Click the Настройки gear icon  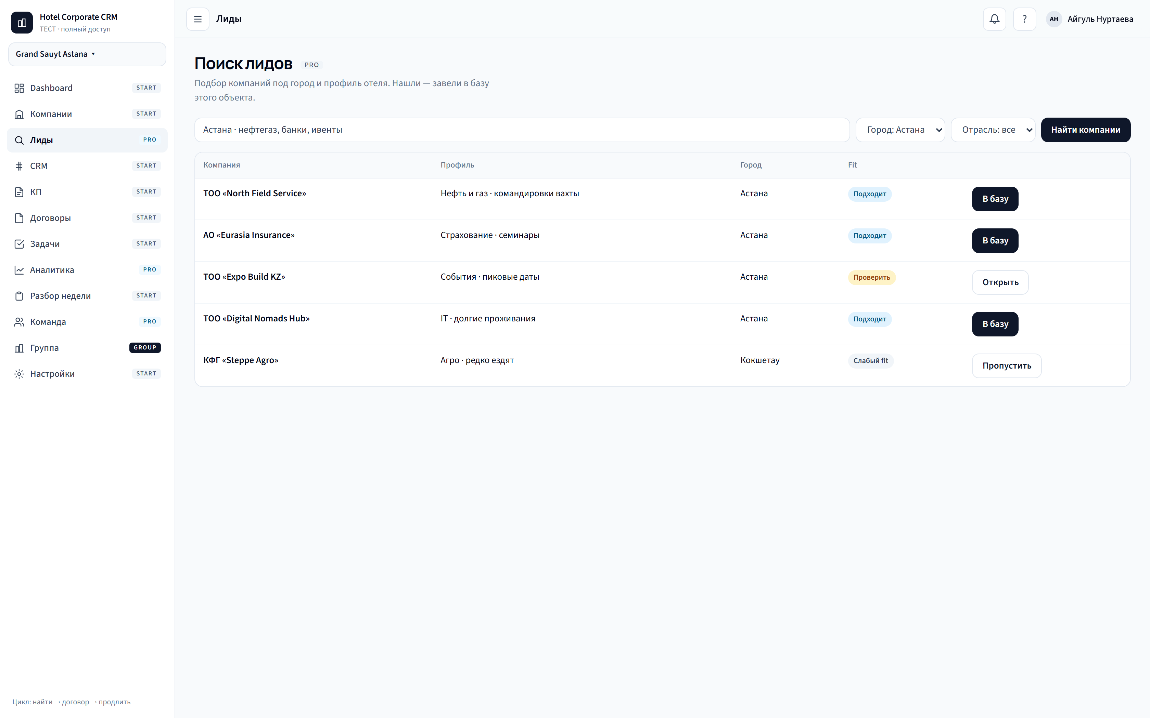point(19,374)
